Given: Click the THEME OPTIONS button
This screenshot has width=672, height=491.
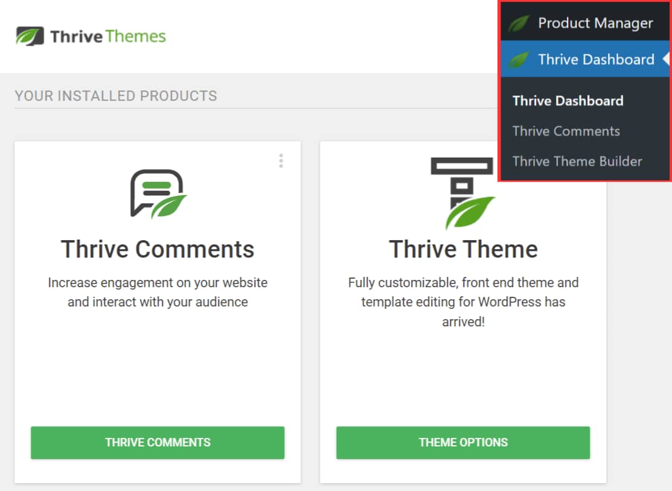Looking at the screenshot, I should point(463,443).
